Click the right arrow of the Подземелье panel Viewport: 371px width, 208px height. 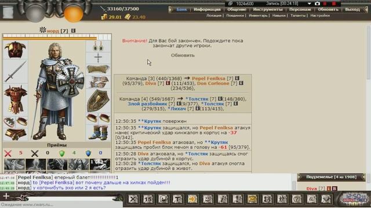point(363,177)
